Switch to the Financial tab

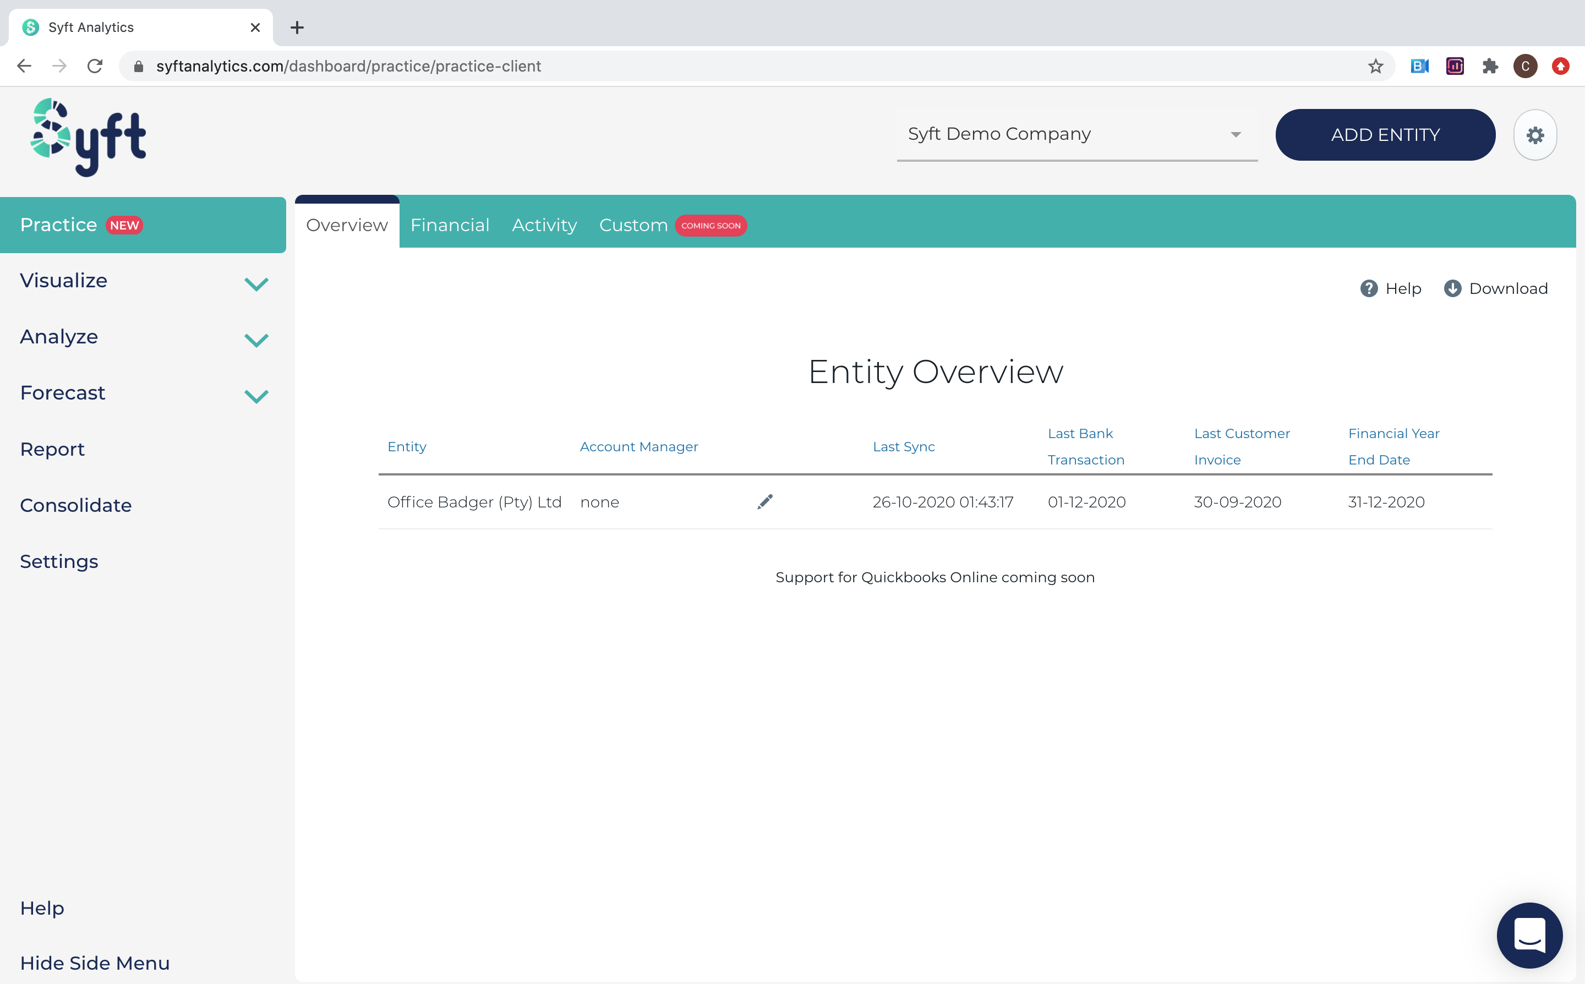pos(450,225)
